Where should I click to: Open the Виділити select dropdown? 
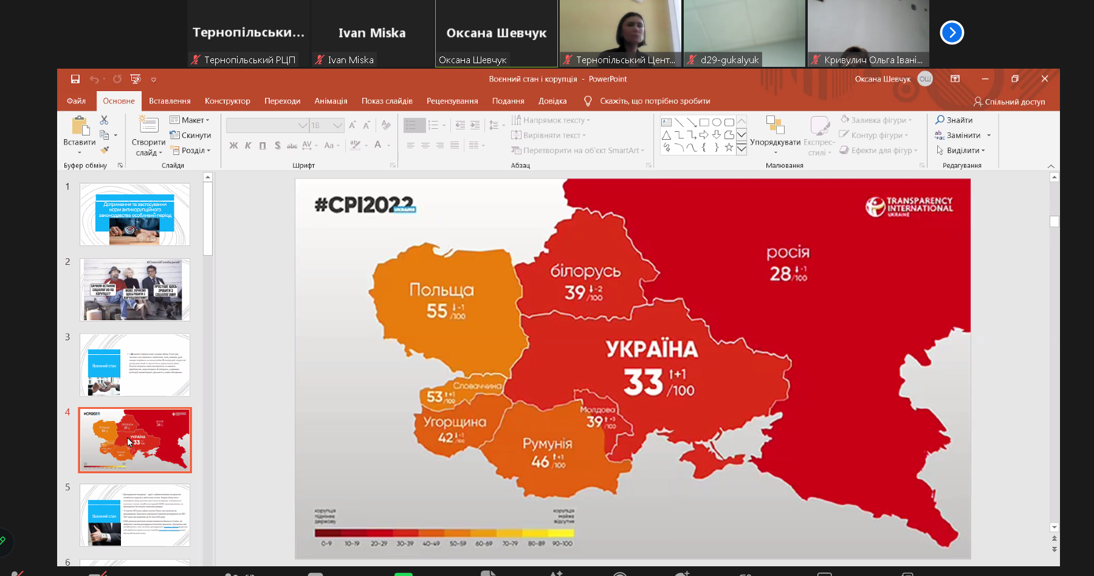pos(960,150)
